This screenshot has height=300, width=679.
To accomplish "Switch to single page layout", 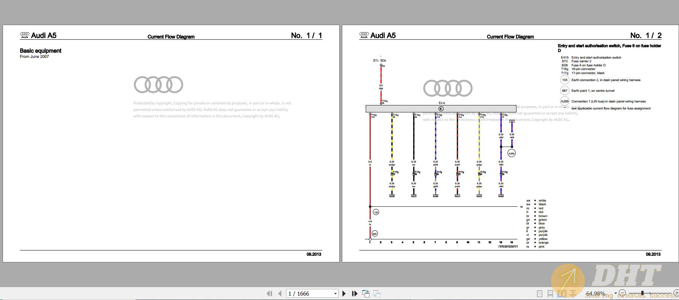I will 539,294.
